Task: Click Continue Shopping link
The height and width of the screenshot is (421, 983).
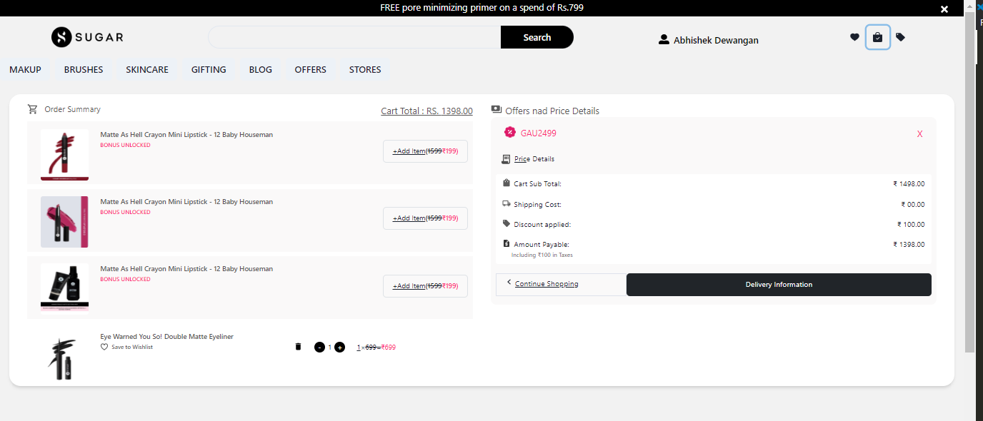Action: click(x=547, y=284)
